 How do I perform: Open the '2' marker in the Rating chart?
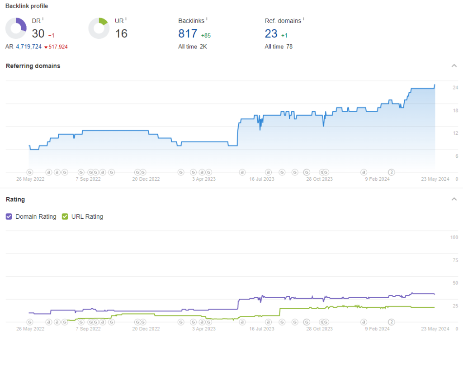click(391, 322)
